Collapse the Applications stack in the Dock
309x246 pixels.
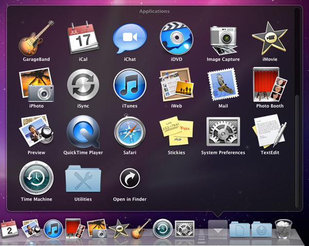218,230
